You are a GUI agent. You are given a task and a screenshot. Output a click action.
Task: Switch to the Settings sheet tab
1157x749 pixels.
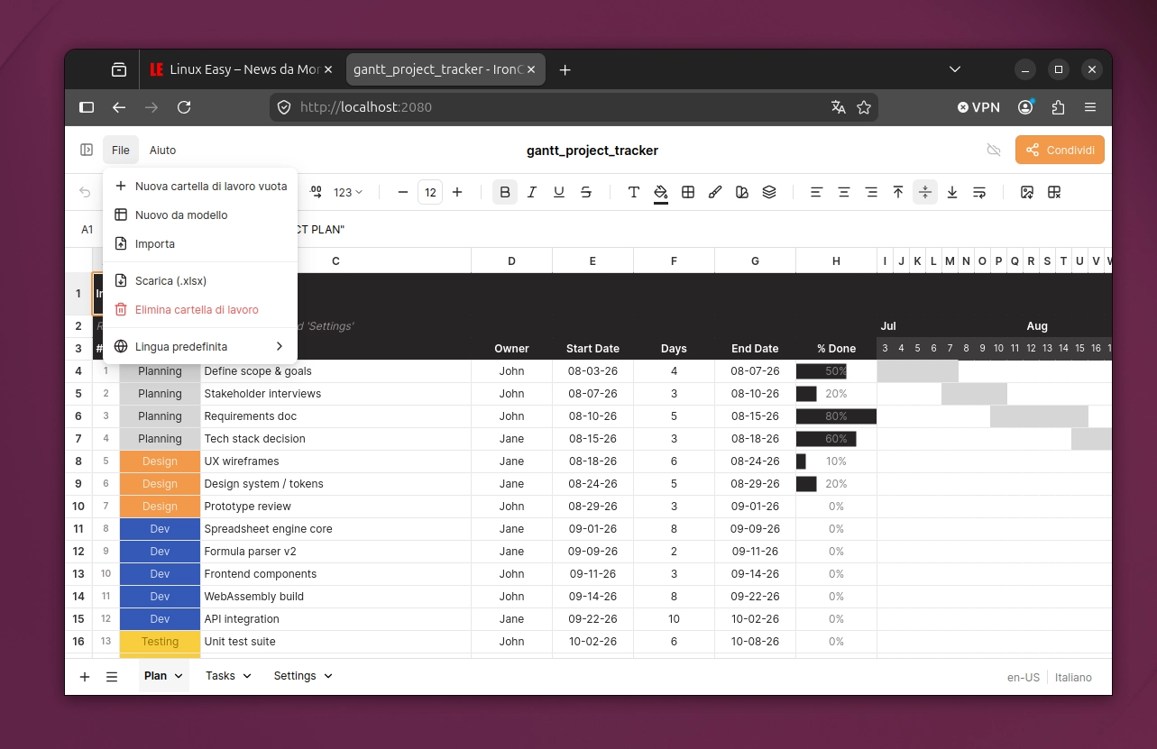point(295,676)
